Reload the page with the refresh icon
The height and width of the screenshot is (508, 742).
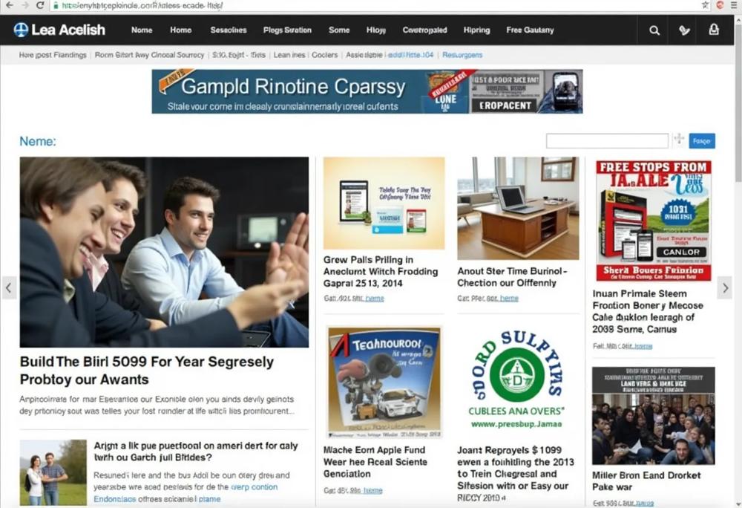click(40, 5)
